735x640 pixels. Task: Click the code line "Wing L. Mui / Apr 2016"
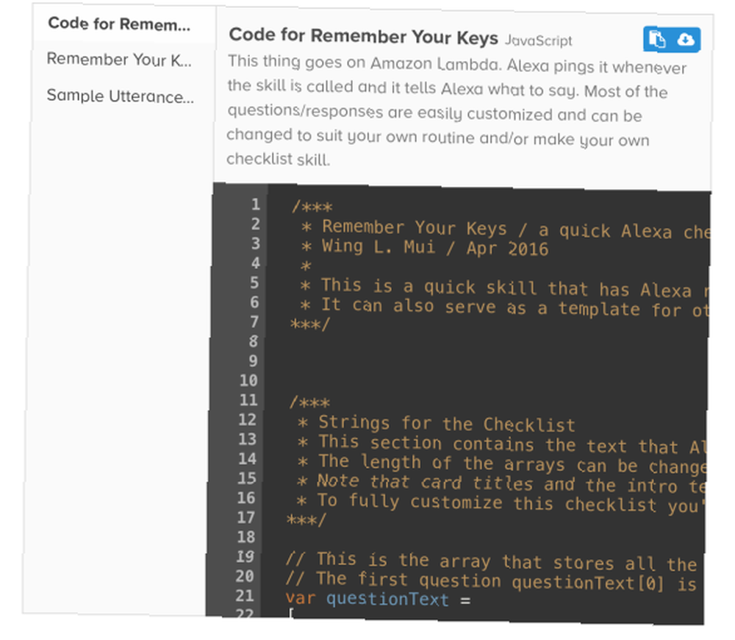pos(425,246)
